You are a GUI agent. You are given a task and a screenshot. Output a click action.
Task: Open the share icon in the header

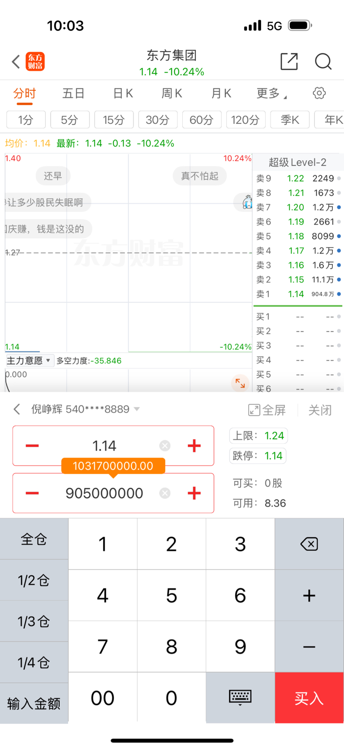[289, 61]
